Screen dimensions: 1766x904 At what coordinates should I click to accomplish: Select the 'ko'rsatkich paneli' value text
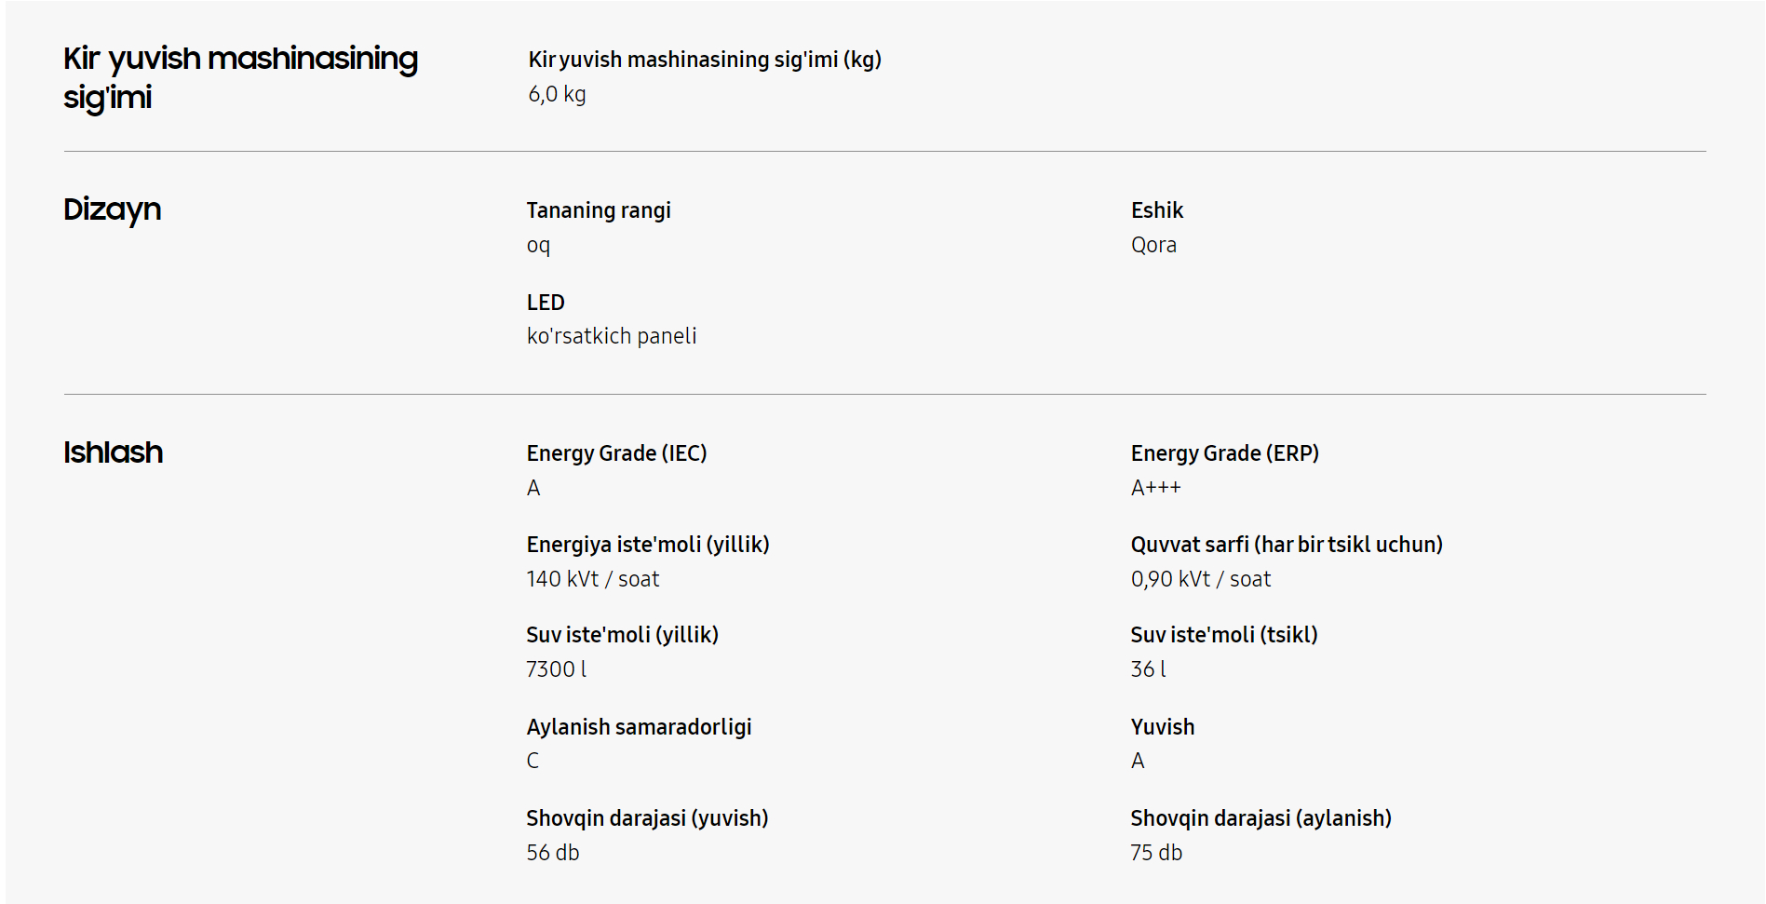pos(611,336)
